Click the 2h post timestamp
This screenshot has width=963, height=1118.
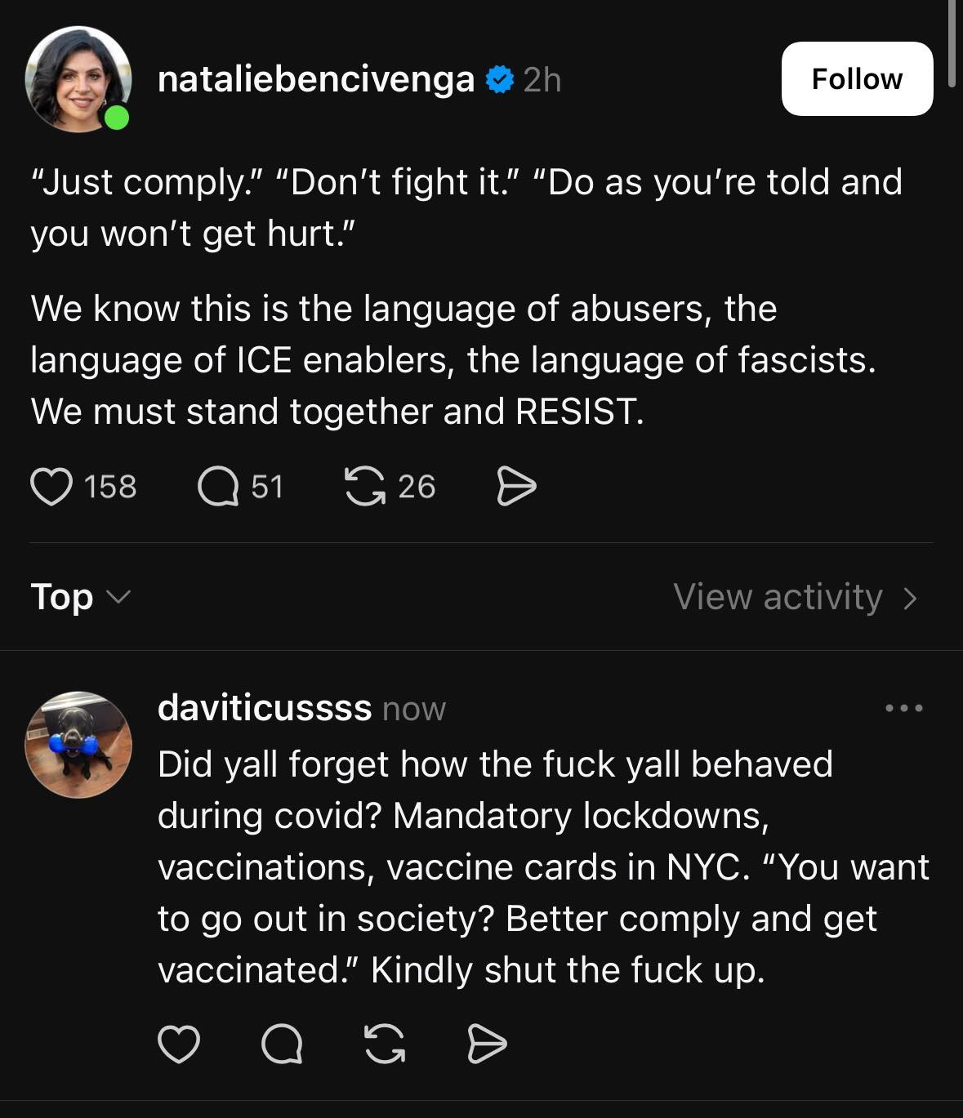click(542, 80)
